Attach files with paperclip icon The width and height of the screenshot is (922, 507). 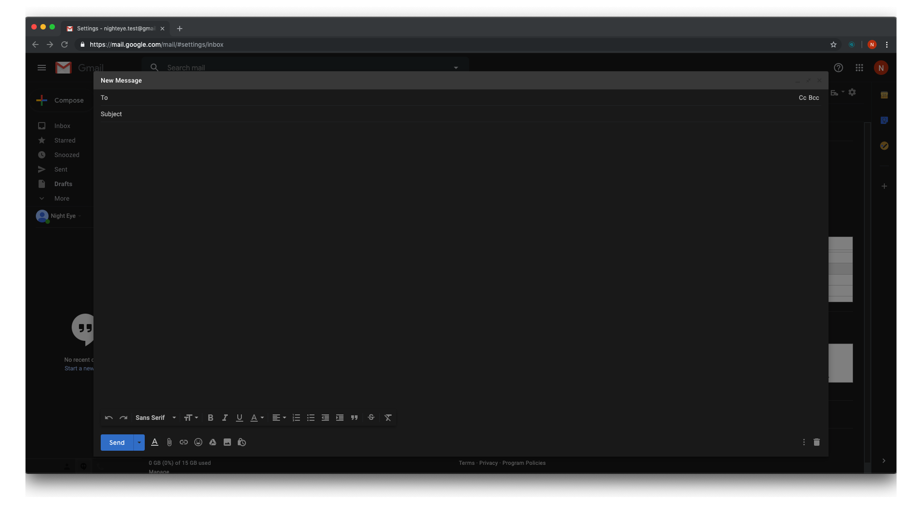[169, 442]
